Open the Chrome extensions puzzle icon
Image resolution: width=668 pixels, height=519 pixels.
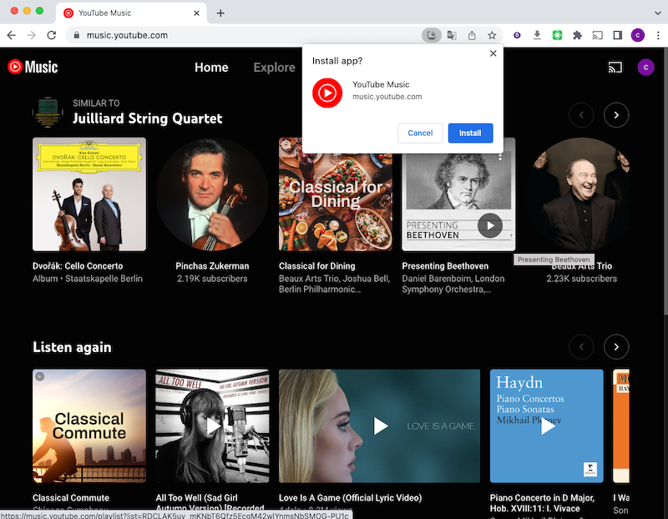(x=576, y=35)
